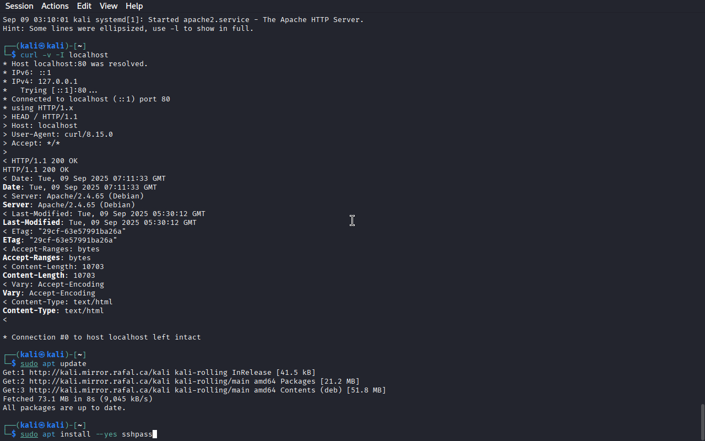Click the bold Last-Modified header label
The width and height of the screenshot is (705, 441).
(31, 223)
